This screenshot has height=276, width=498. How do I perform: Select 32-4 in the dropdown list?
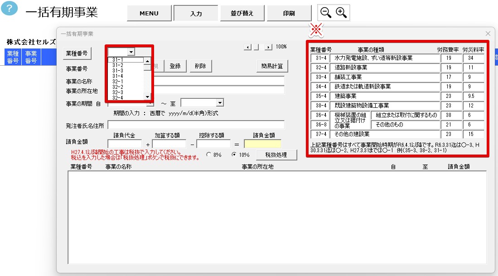126,97
